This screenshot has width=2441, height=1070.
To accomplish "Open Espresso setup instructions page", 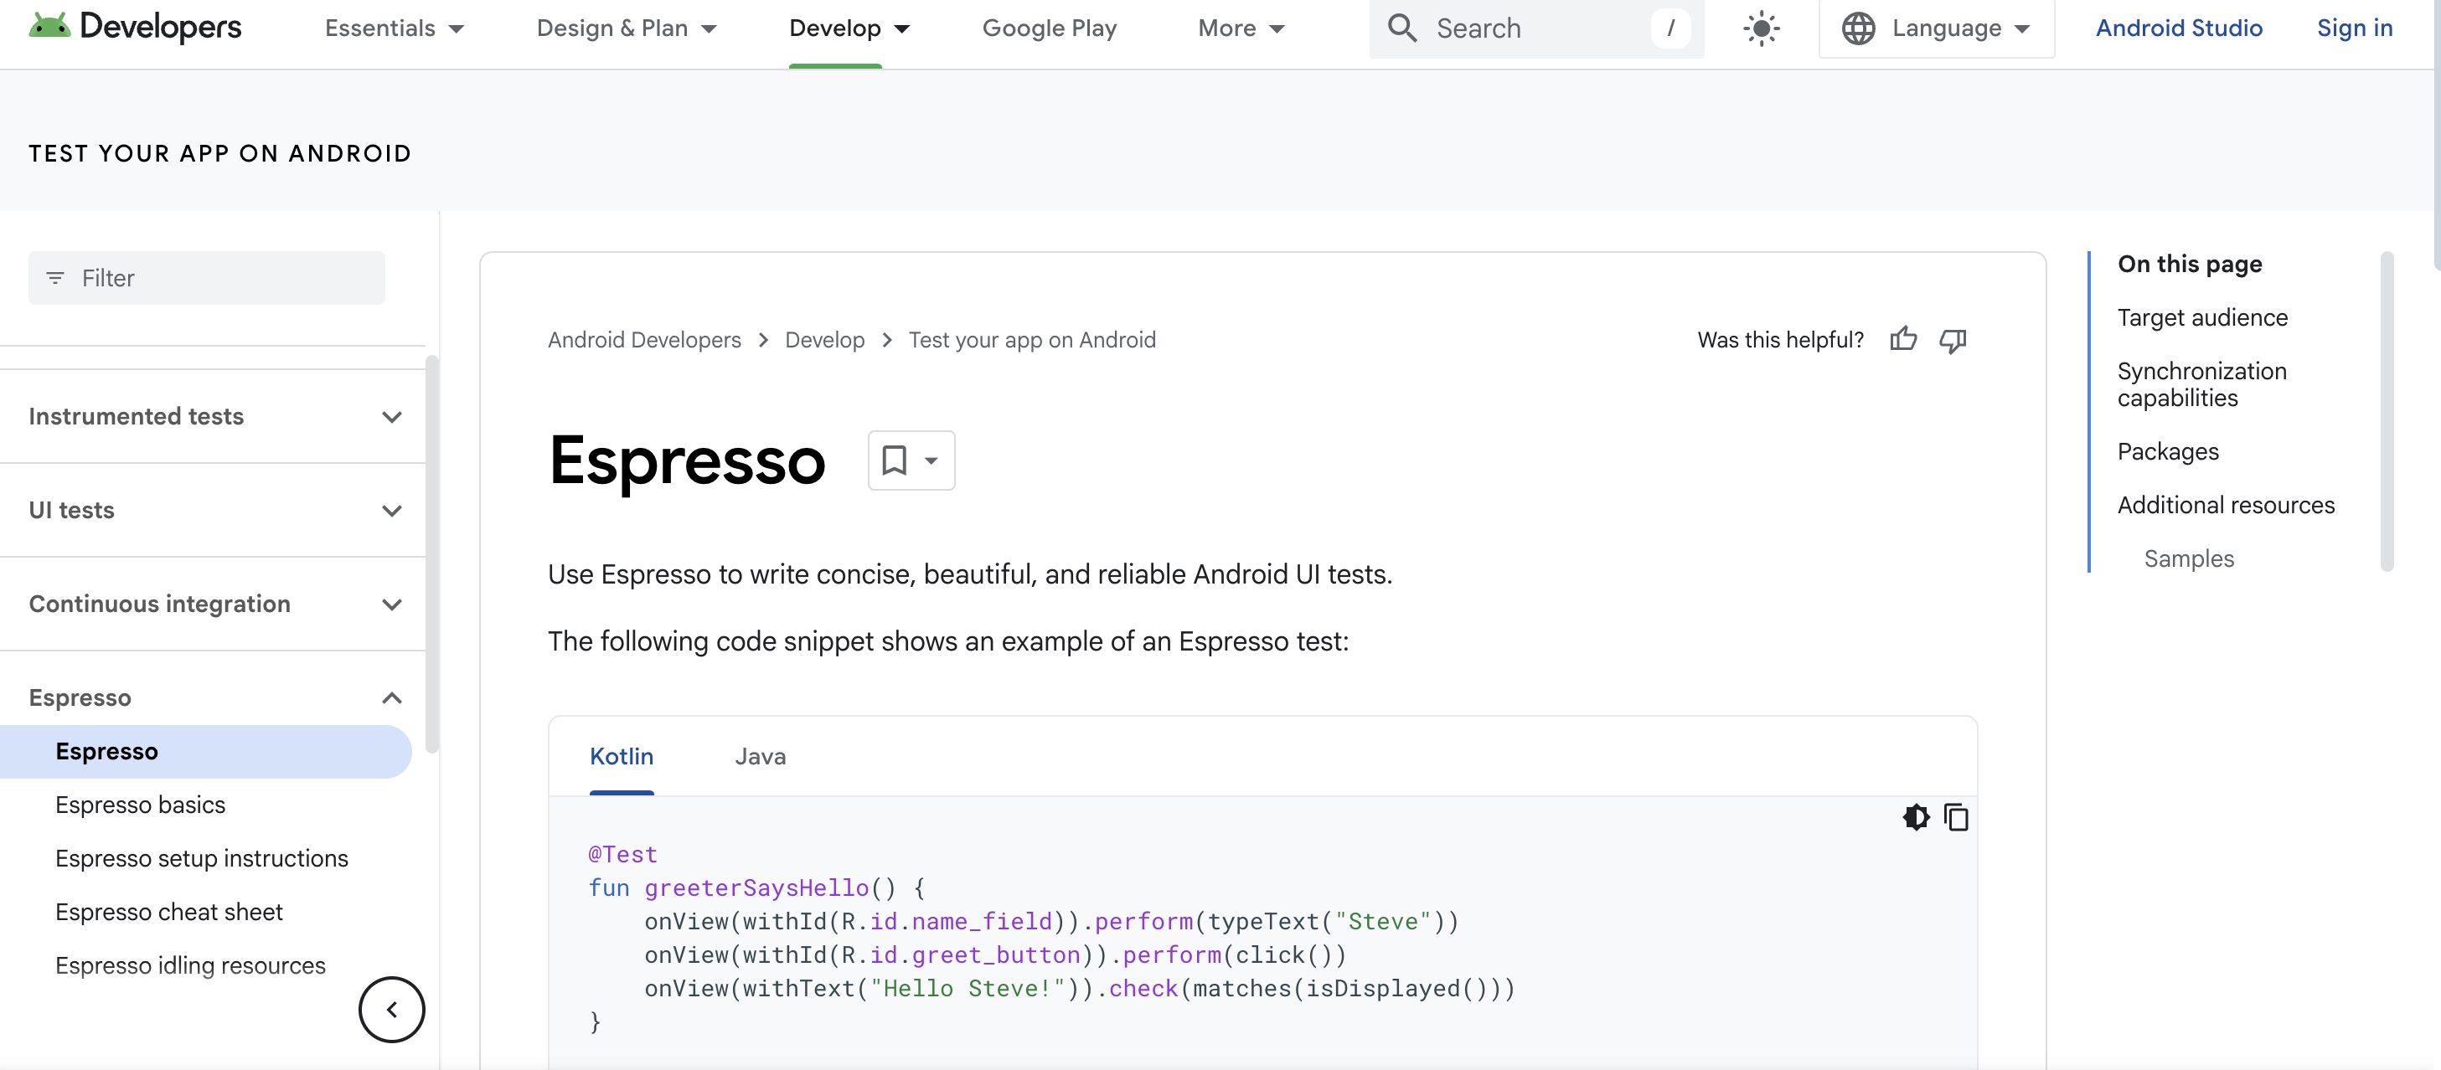I will pos(202,859).
